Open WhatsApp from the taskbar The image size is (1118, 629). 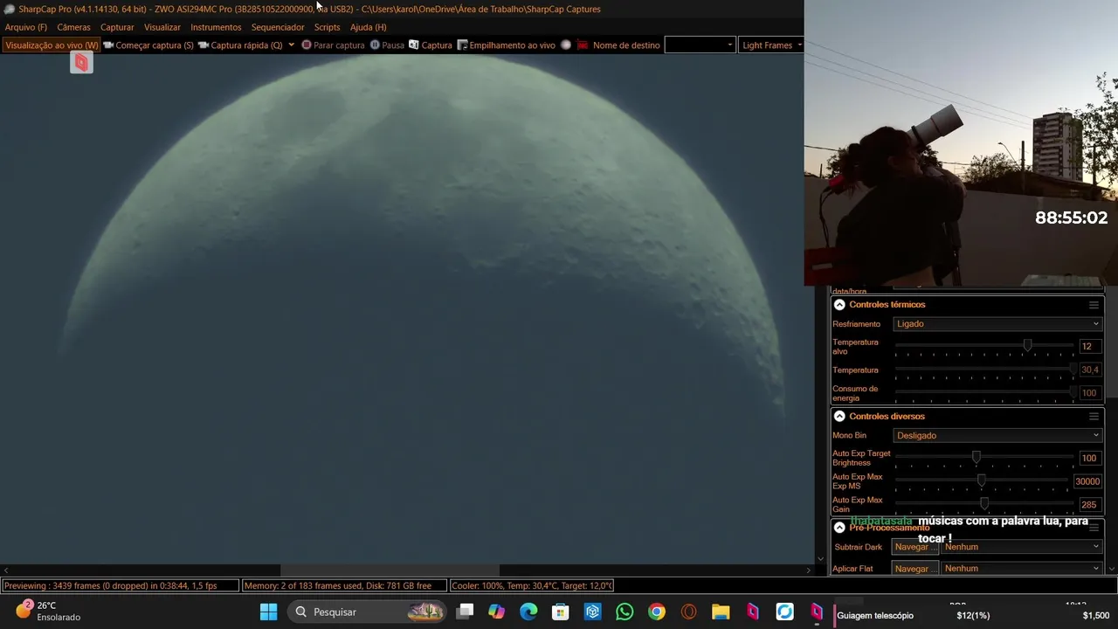(625, 612)
